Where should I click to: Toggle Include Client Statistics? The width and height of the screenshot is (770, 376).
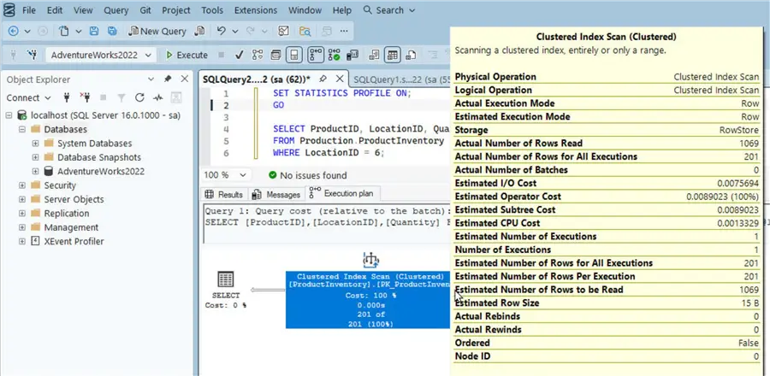point(352,55)
